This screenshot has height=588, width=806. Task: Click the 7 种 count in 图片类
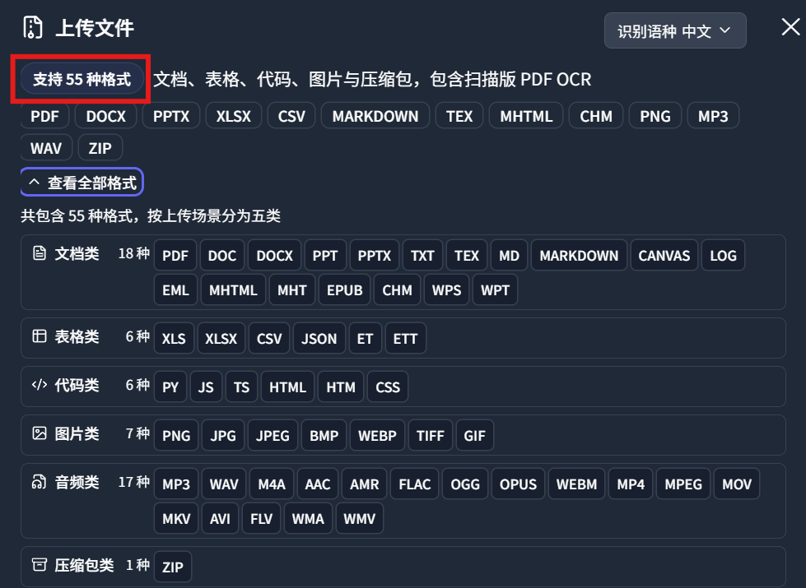(137, 433)
